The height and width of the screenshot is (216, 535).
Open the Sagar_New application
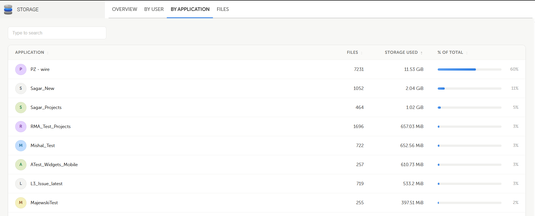point(42,89)
